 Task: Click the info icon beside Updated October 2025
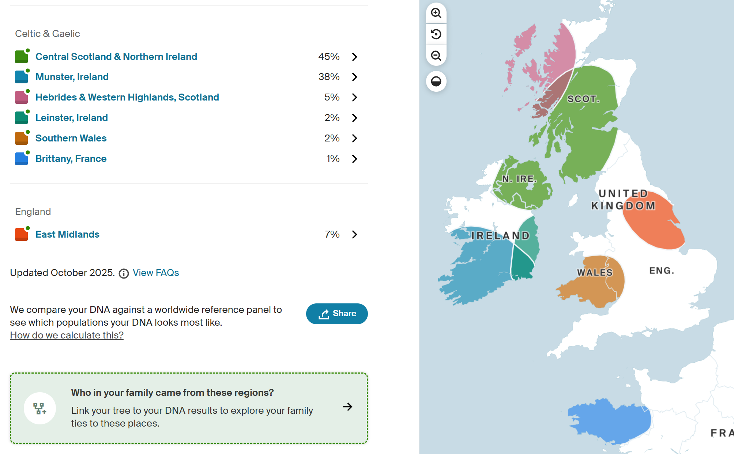tap(124, 273)
